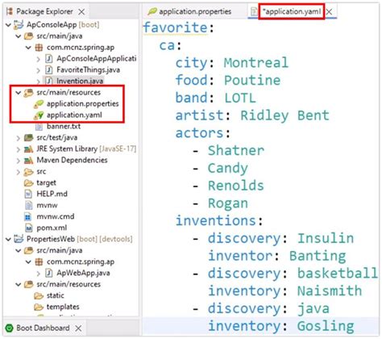Click Spring leaf icon of application.properties
This screenshot has height=339, width=382.
[x=39, y=104]
